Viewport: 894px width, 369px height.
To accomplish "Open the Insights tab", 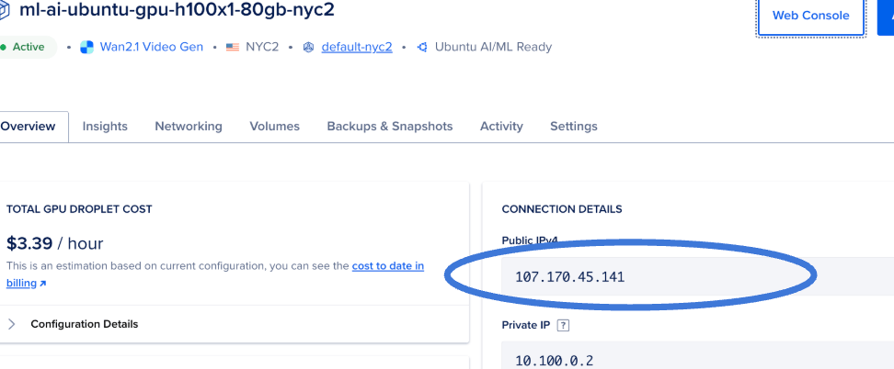I will (105, 127).
